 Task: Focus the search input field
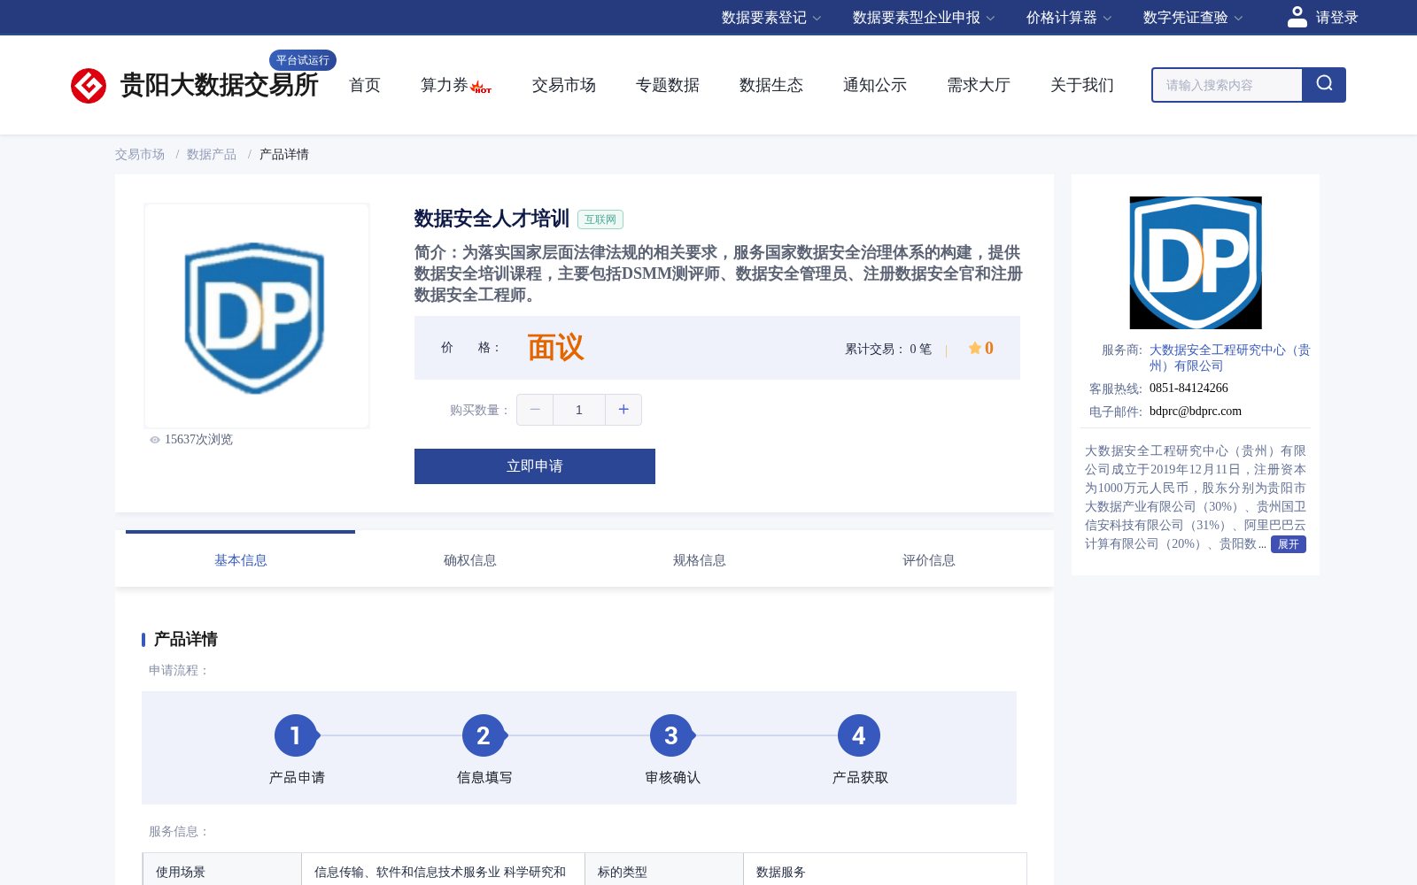click(x=1227, y=85)
